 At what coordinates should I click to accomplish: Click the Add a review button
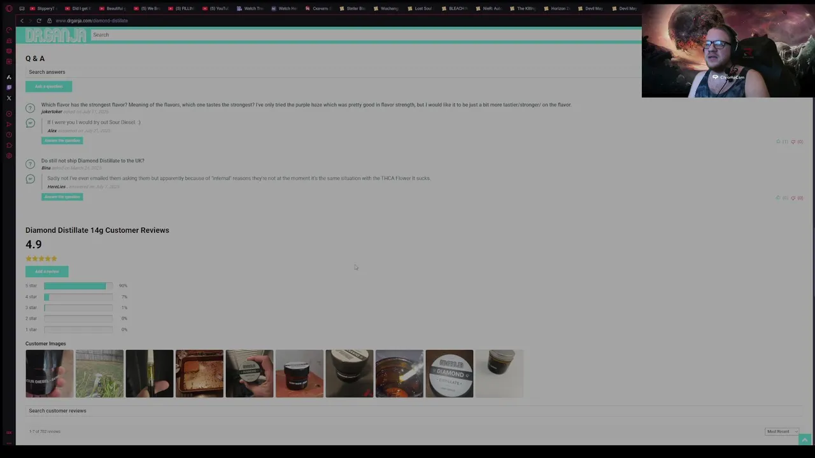pyautogui.click(x=46, y=272)
